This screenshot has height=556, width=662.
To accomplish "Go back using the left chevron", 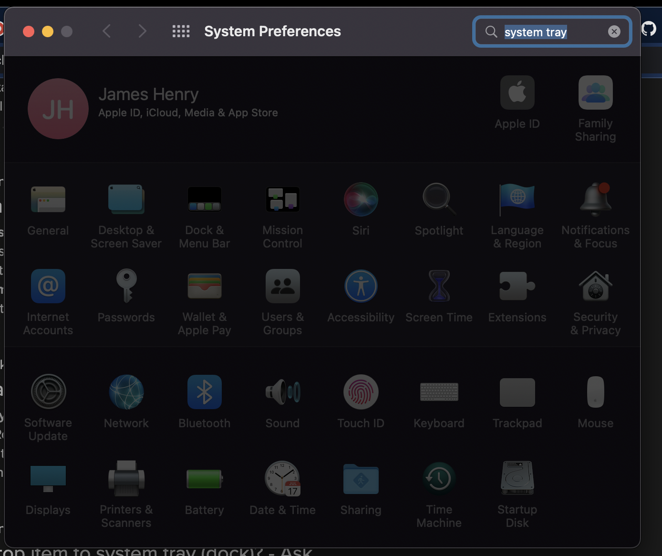I will (107, 31).
